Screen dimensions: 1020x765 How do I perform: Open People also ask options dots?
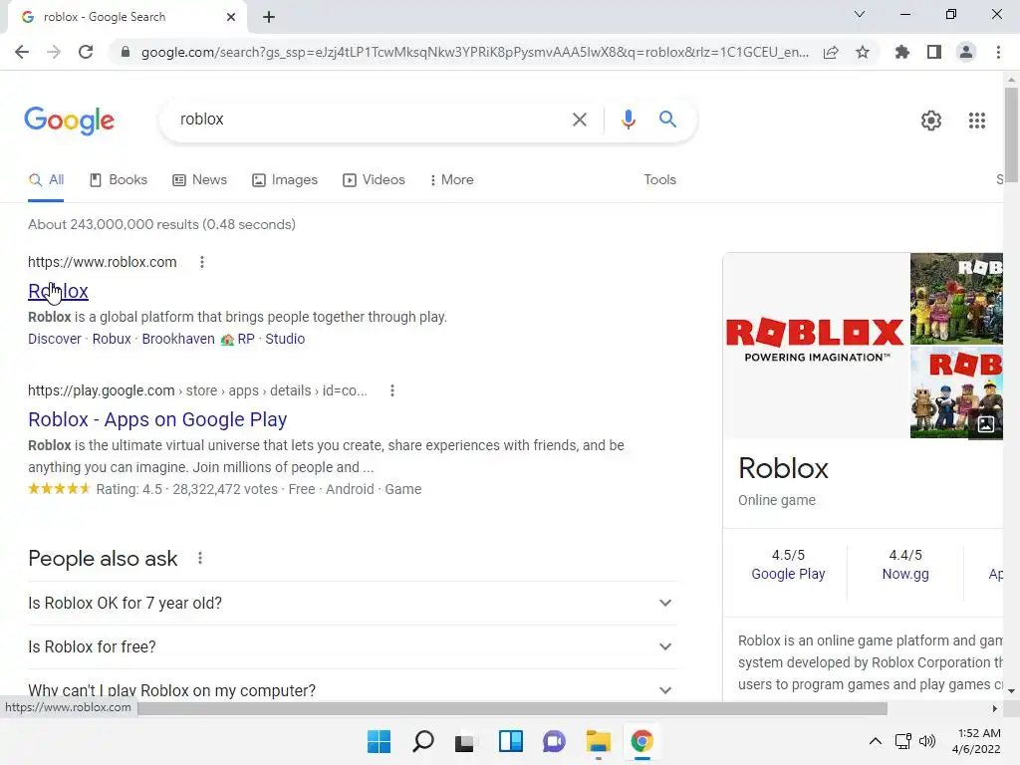199,558
